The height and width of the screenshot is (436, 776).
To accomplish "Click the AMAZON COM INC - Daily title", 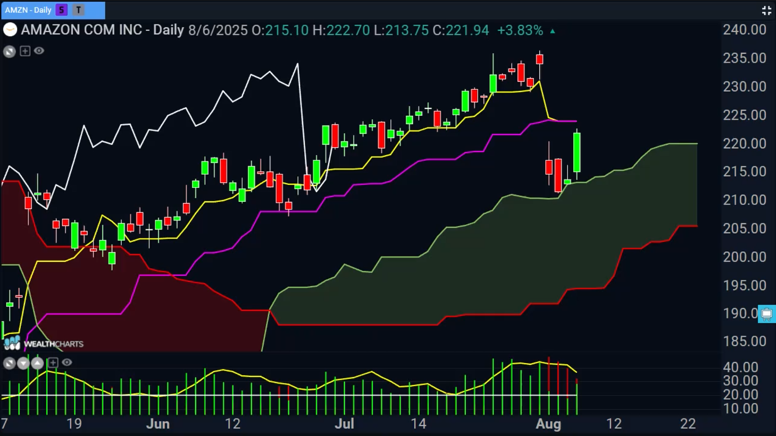I will click(x=102, y=30).
